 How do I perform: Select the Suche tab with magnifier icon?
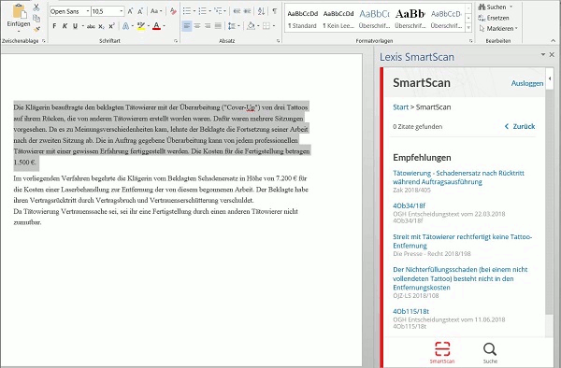coord(490,353)
